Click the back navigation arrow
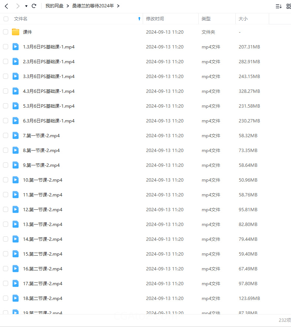 coord(7,6)
